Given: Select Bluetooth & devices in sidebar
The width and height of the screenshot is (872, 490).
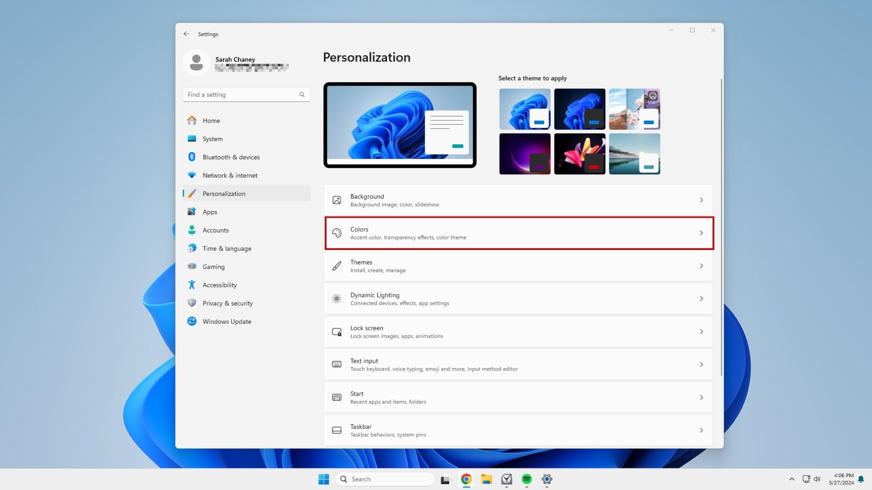Looking at the screenshot, I should point(231,157).
